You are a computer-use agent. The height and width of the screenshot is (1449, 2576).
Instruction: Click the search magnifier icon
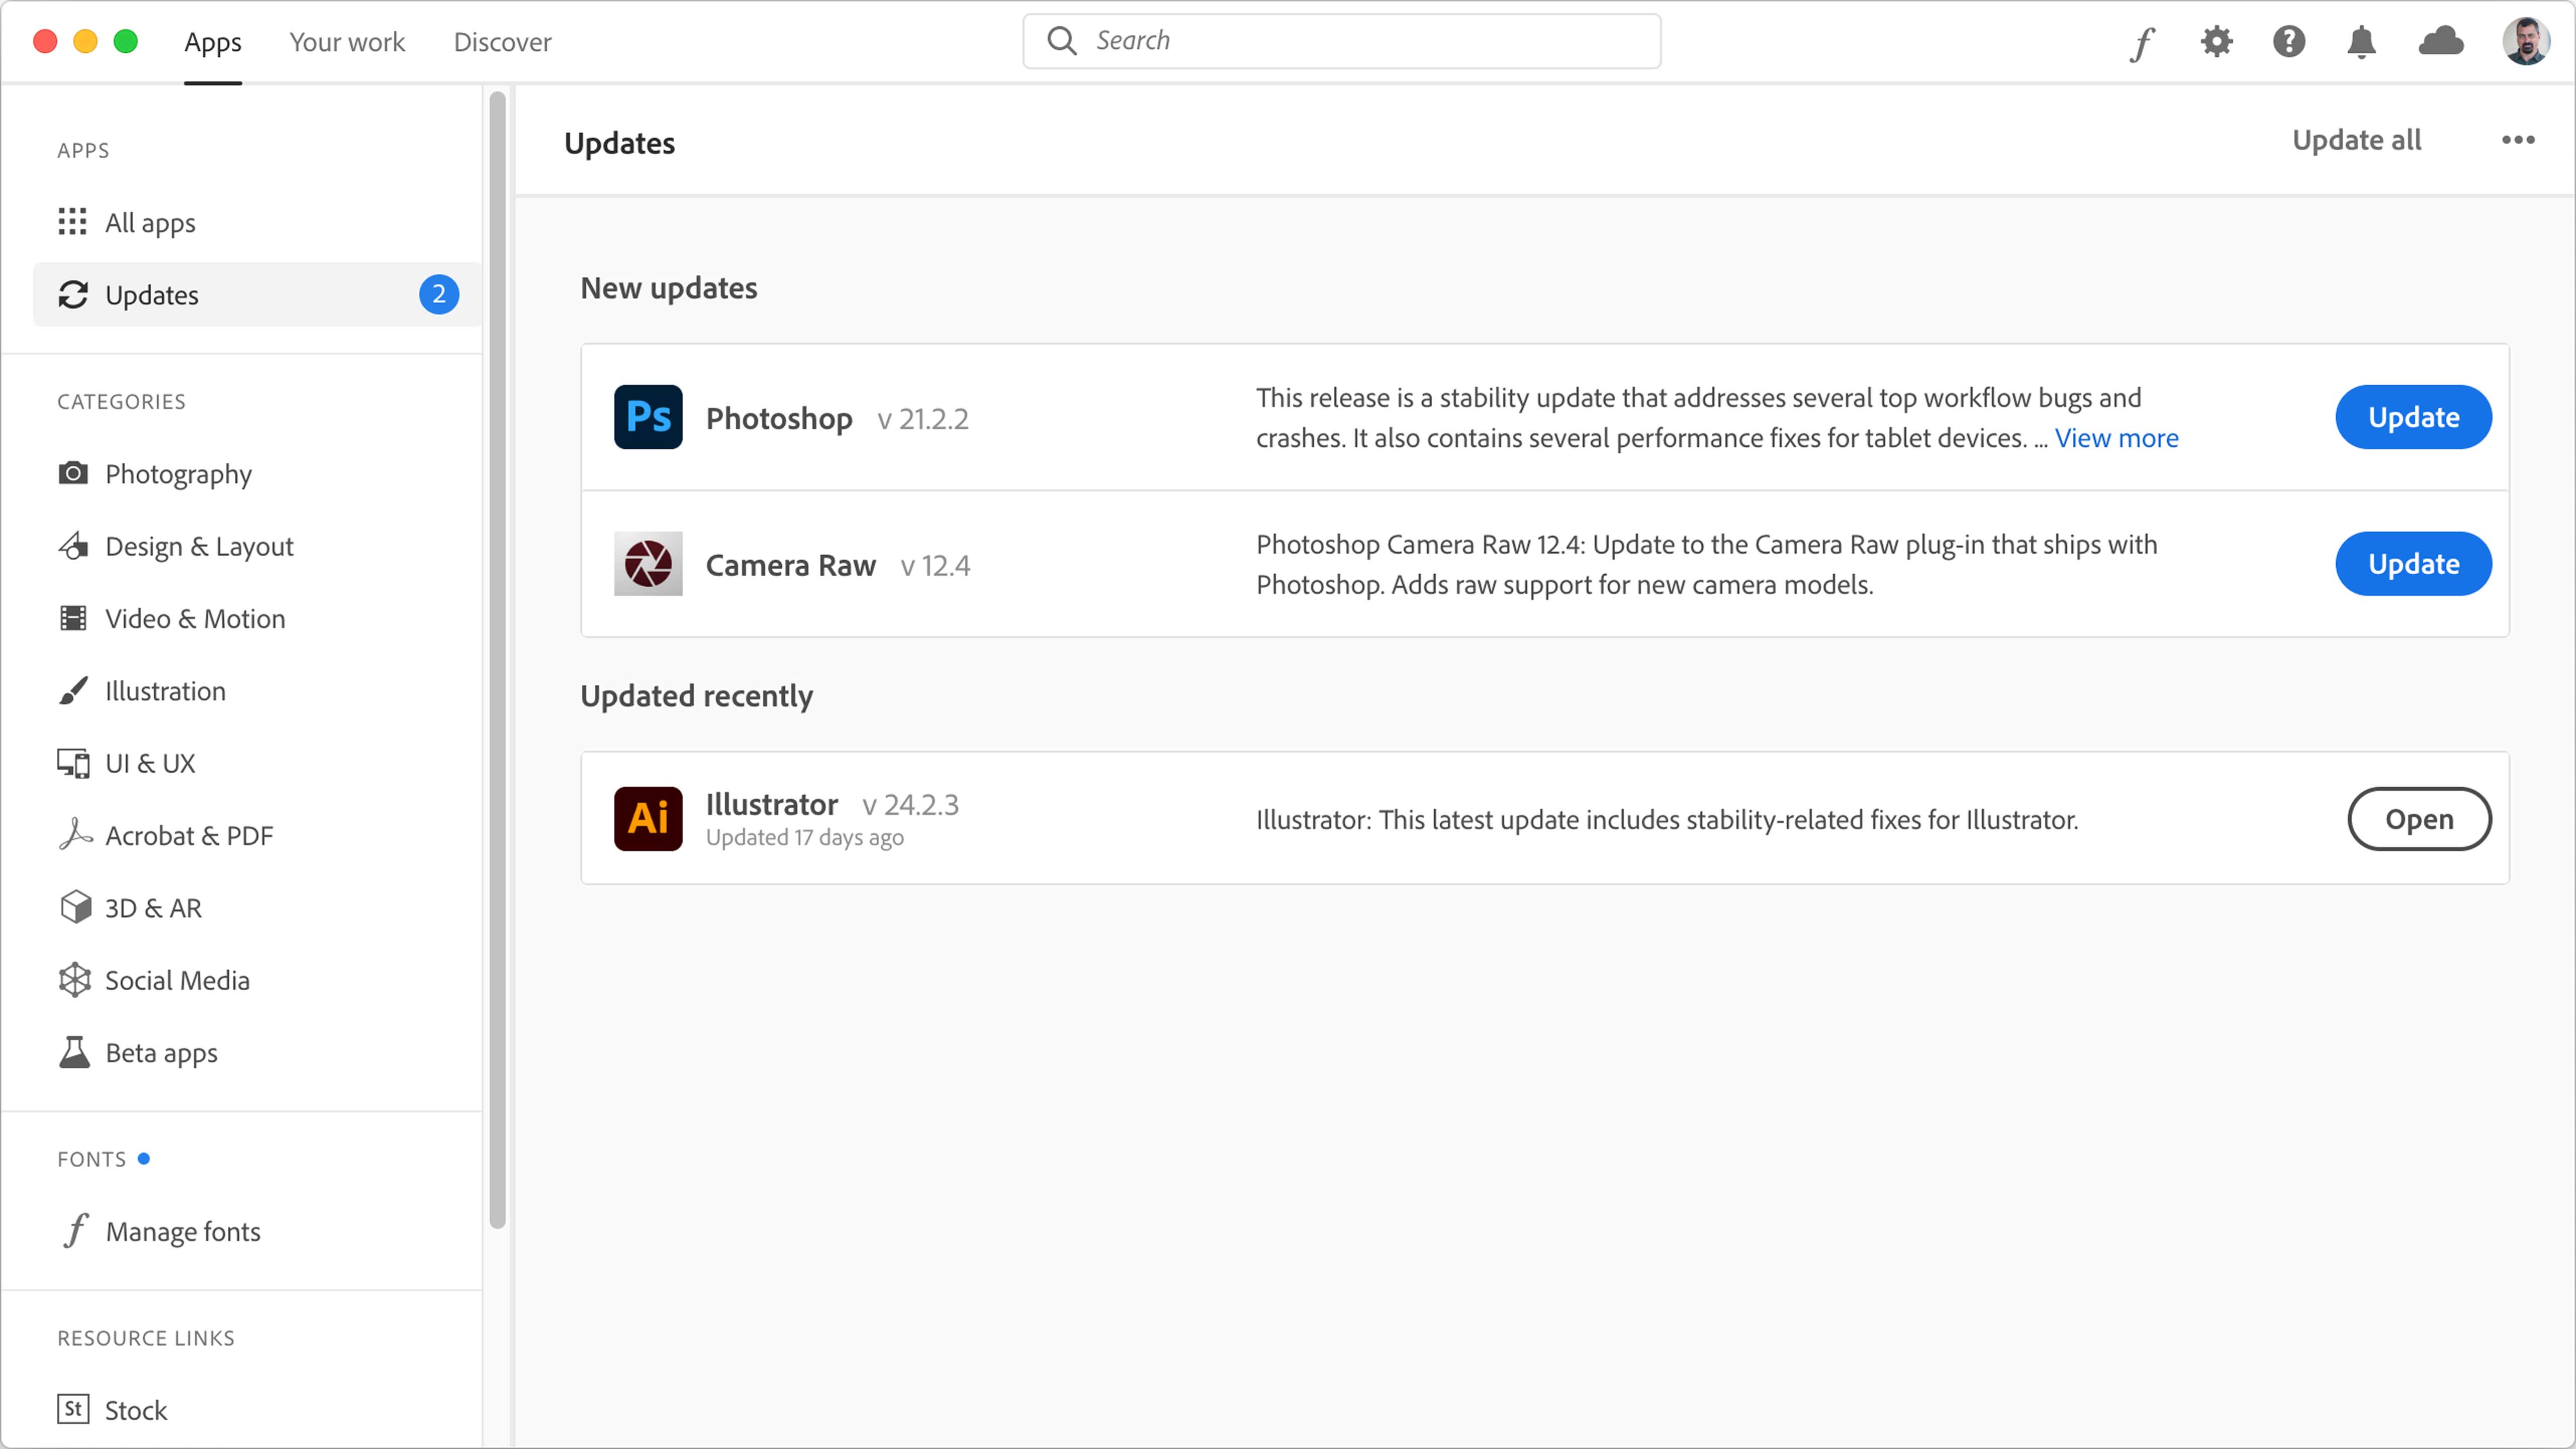[1061, 41]
